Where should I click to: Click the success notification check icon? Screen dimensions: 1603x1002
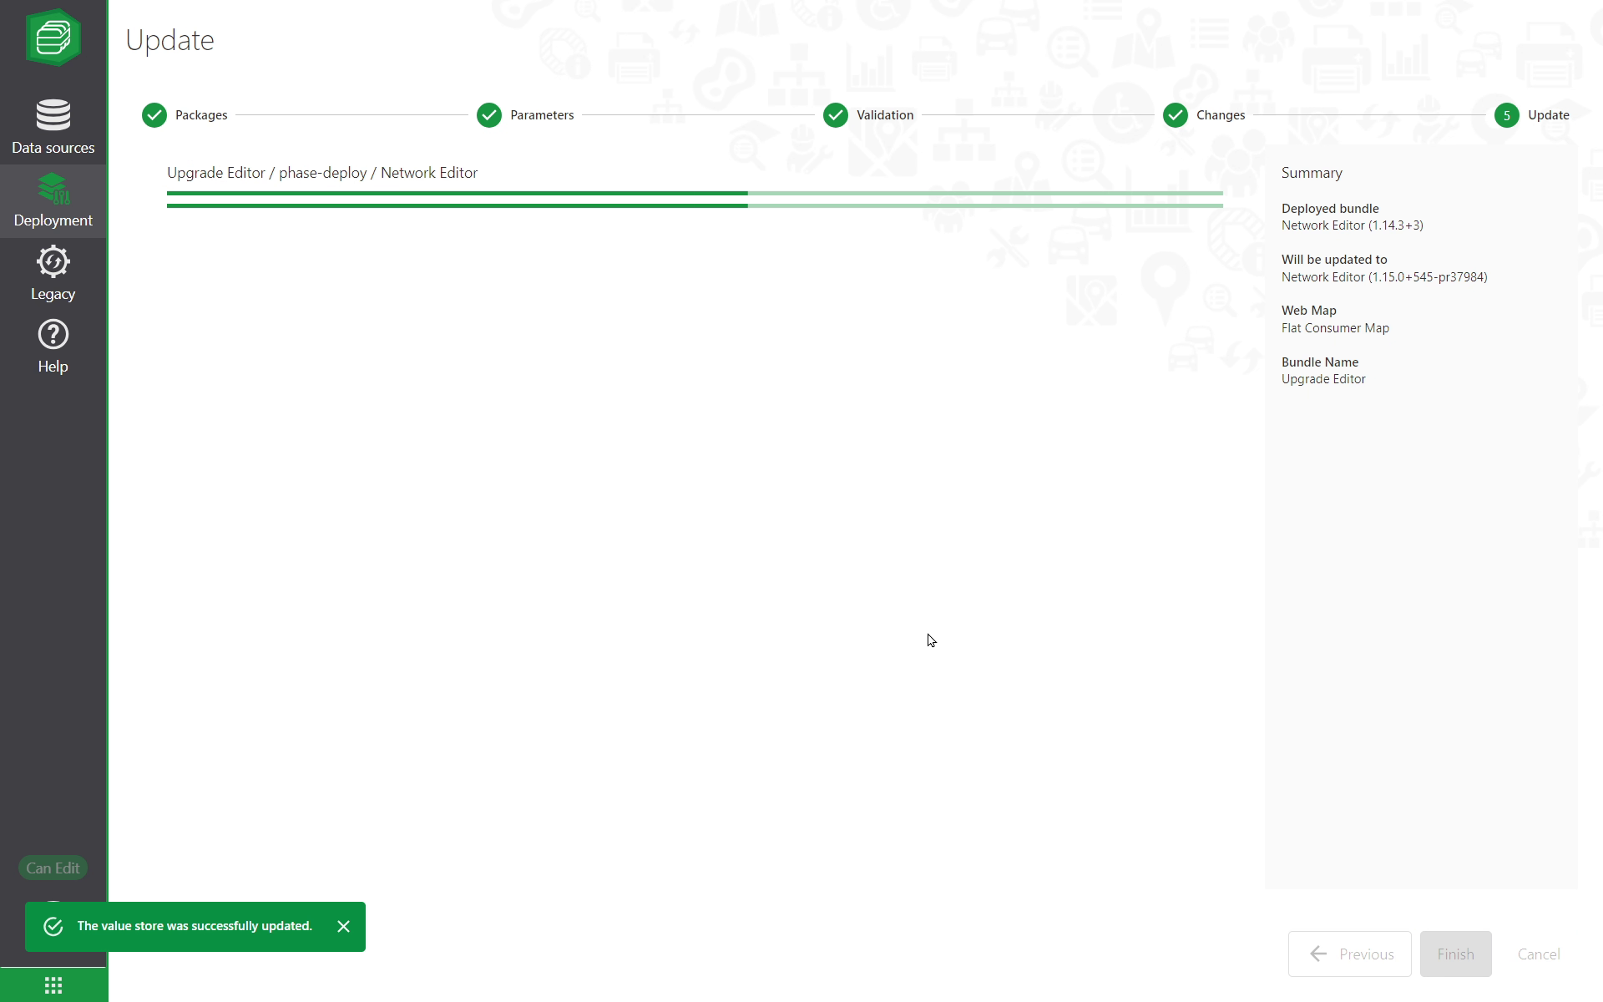53,927
